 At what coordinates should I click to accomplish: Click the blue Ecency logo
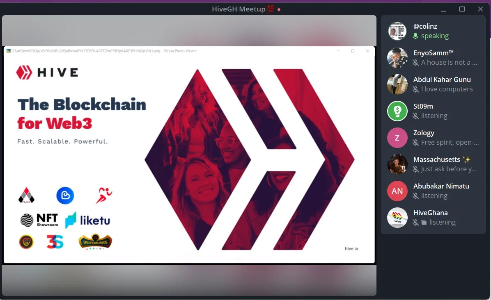coord(65,195)
